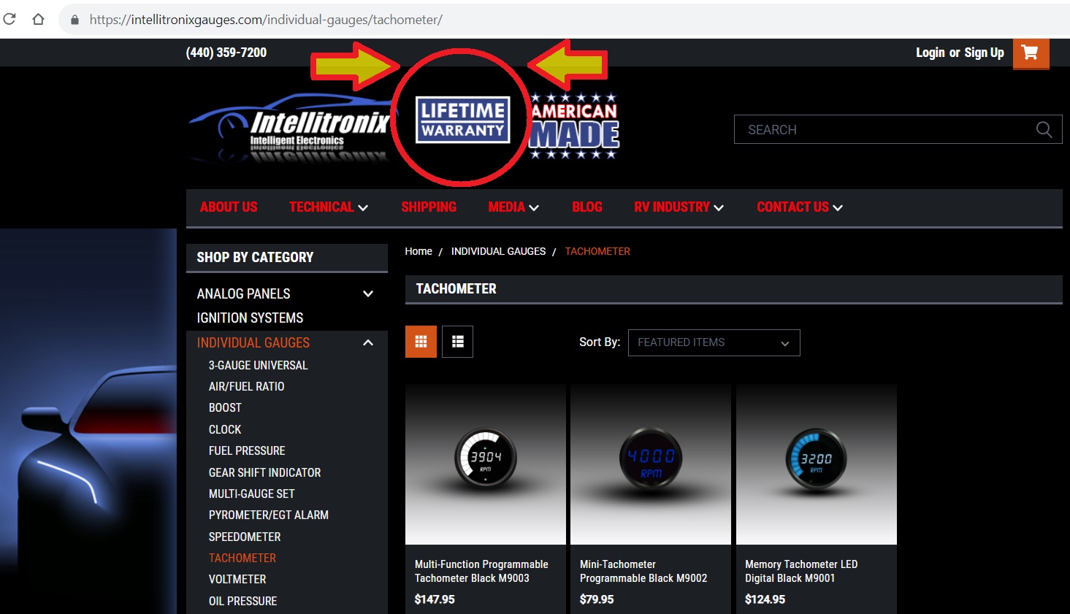Switch to grid view layout
Screen dimensions: 1070x614
click(421, 342)
